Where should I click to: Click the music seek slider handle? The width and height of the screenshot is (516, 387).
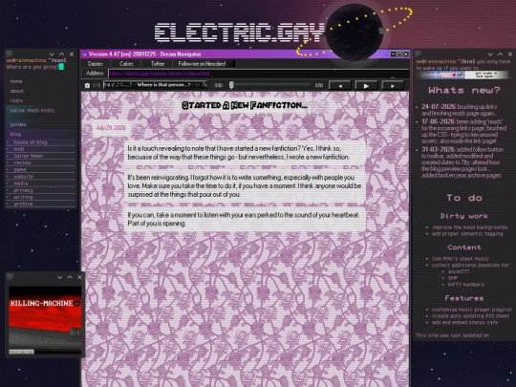tap(231, 85)
